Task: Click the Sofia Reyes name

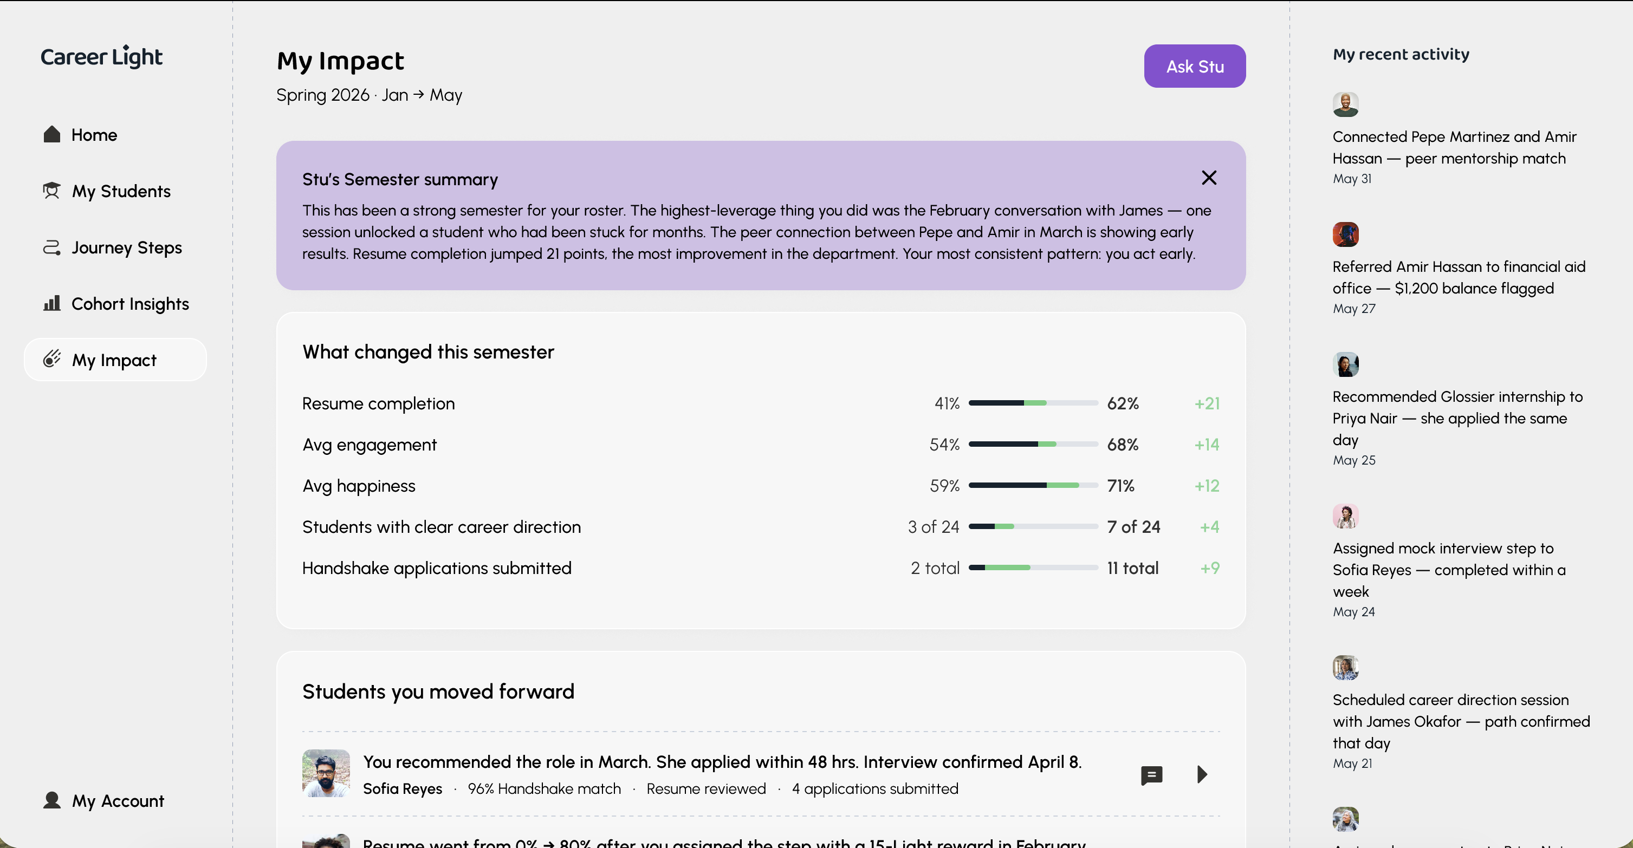Action: (403, 789)
